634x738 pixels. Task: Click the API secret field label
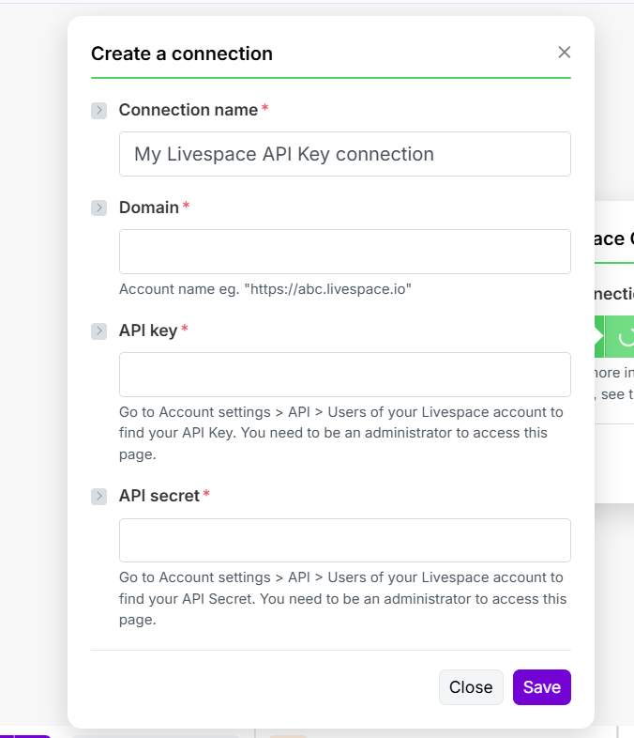click(158, 496)
